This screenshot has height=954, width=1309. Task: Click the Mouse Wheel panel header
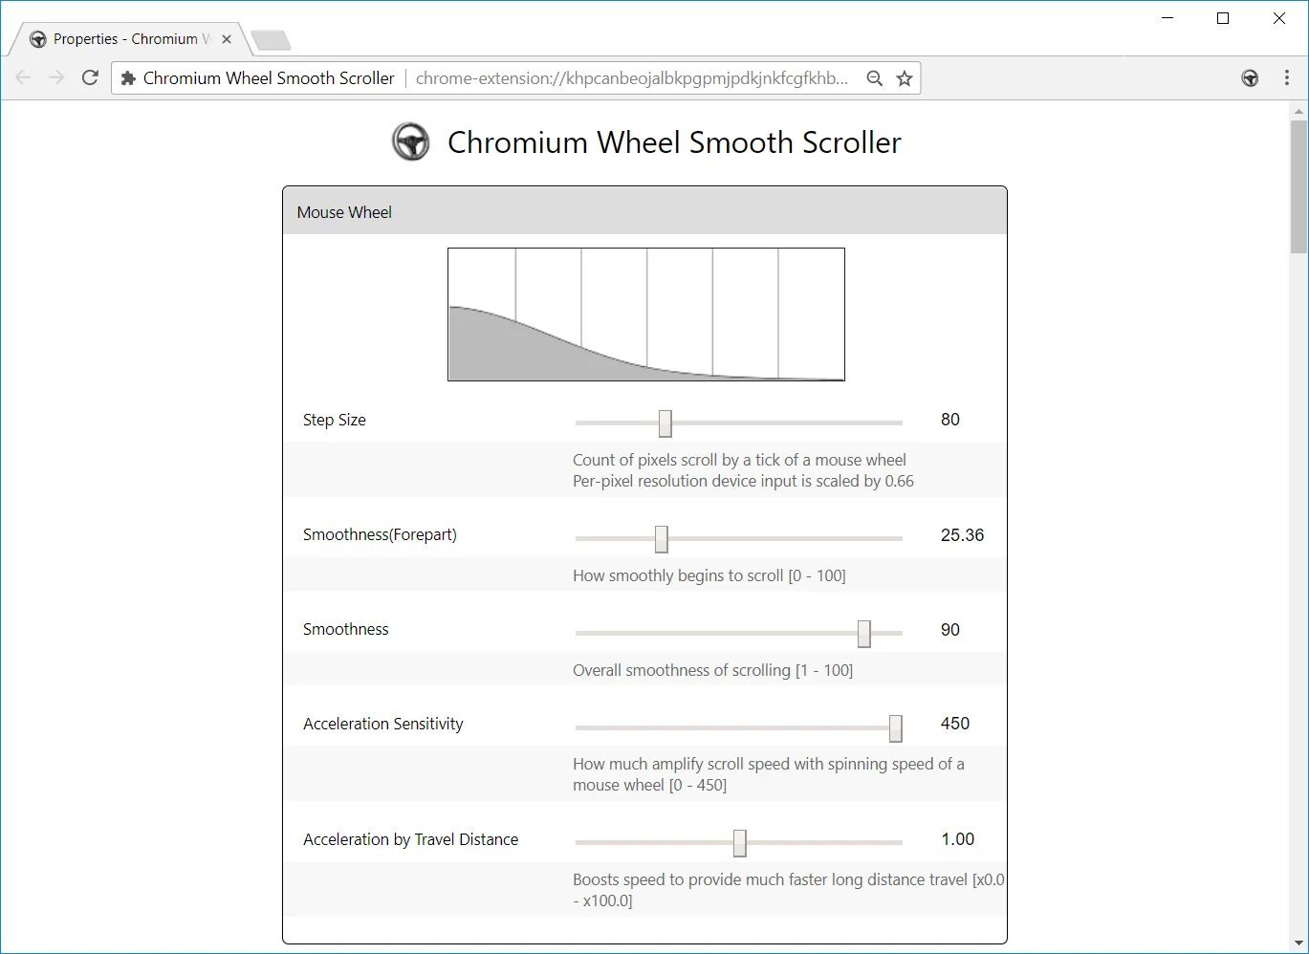click(645, 211)
